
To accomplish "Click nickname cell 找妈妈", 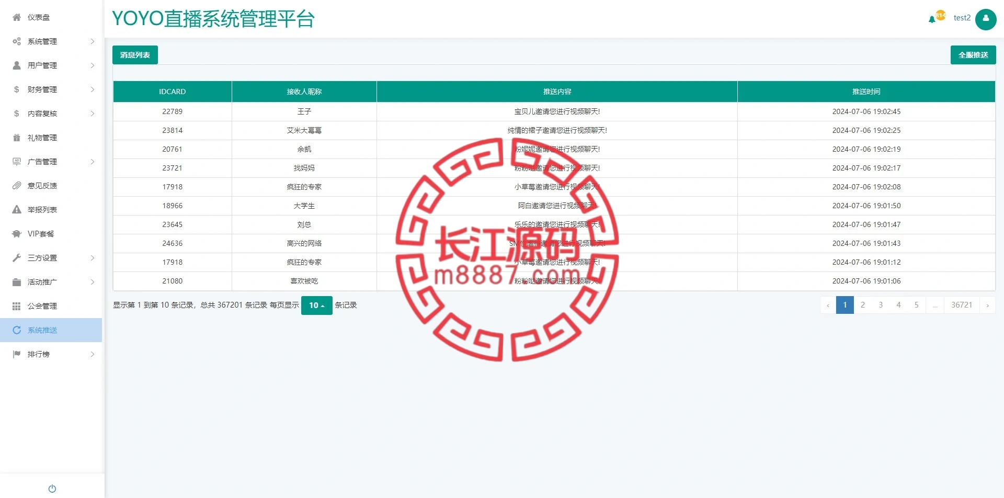I will click(x=304, y=168).
